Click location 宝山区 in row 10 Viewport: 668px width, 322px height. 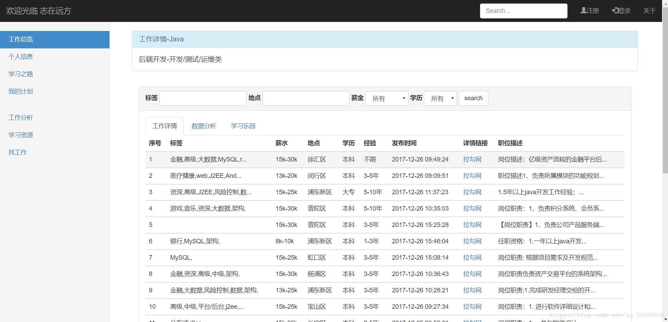(317, 307)
